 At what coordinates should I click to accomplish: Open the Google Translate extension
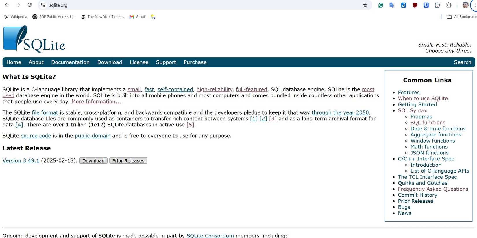392,5
